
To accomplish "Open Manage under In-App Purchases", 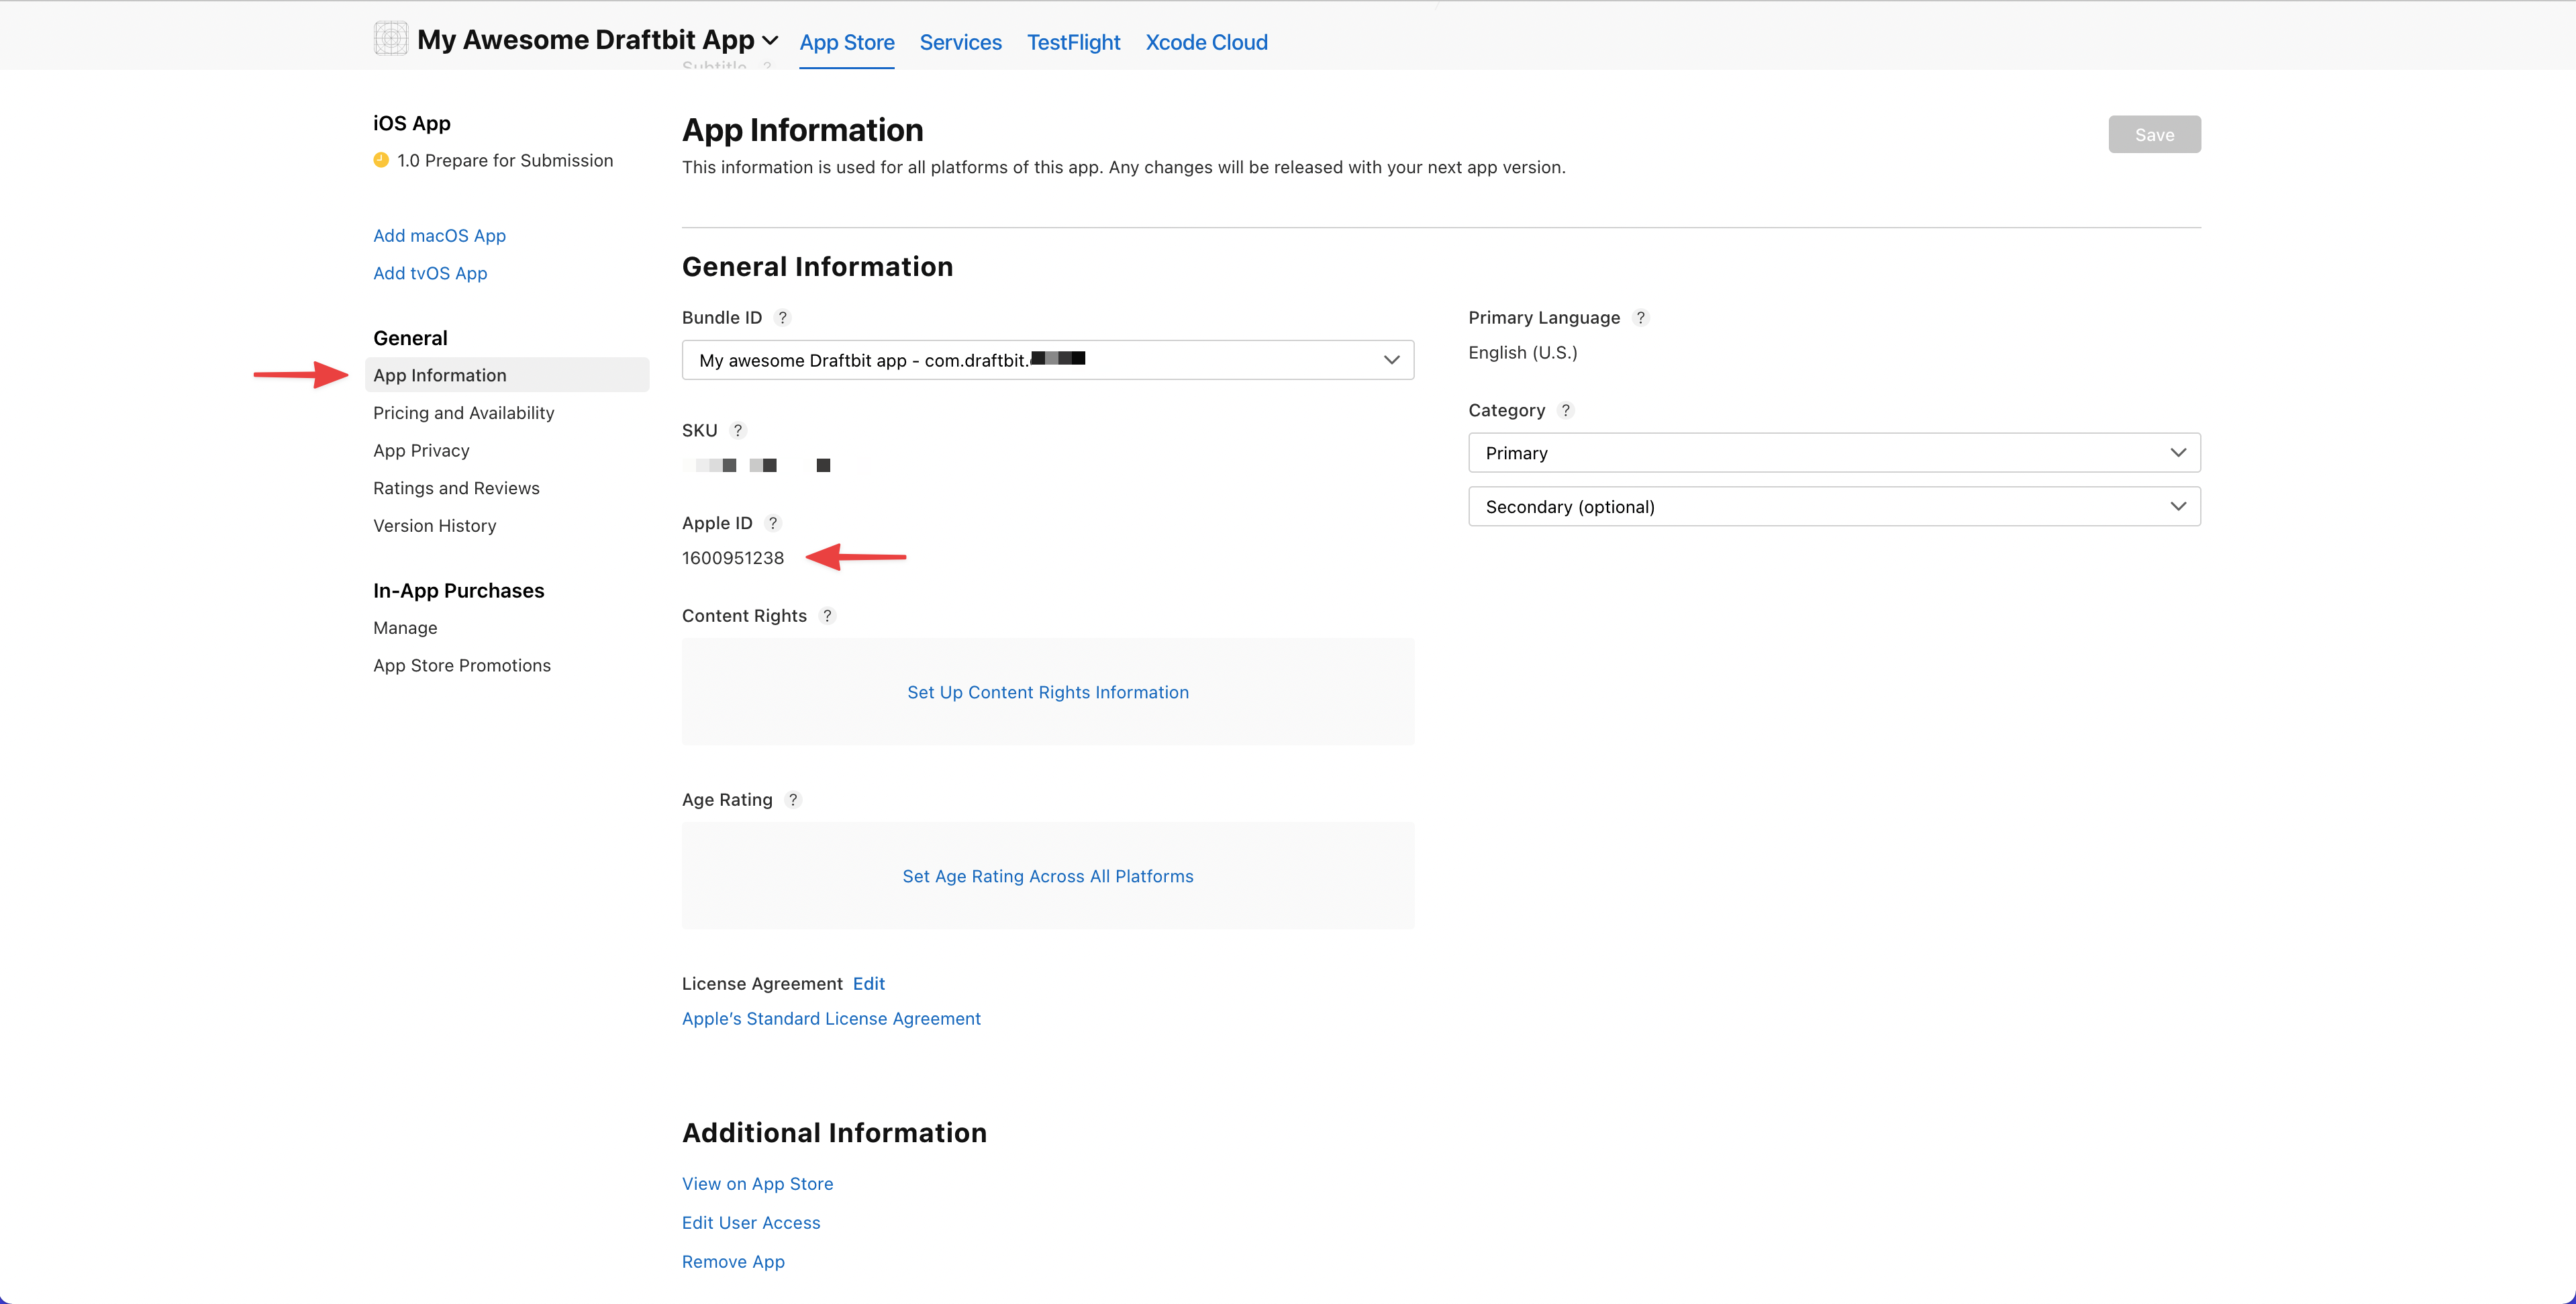I will (405, 627).
